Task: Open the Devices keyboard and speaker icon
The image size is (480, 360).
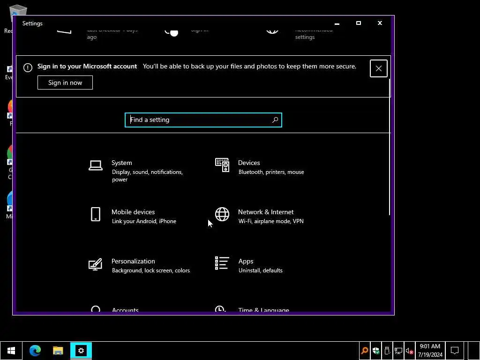Action: 222,165
